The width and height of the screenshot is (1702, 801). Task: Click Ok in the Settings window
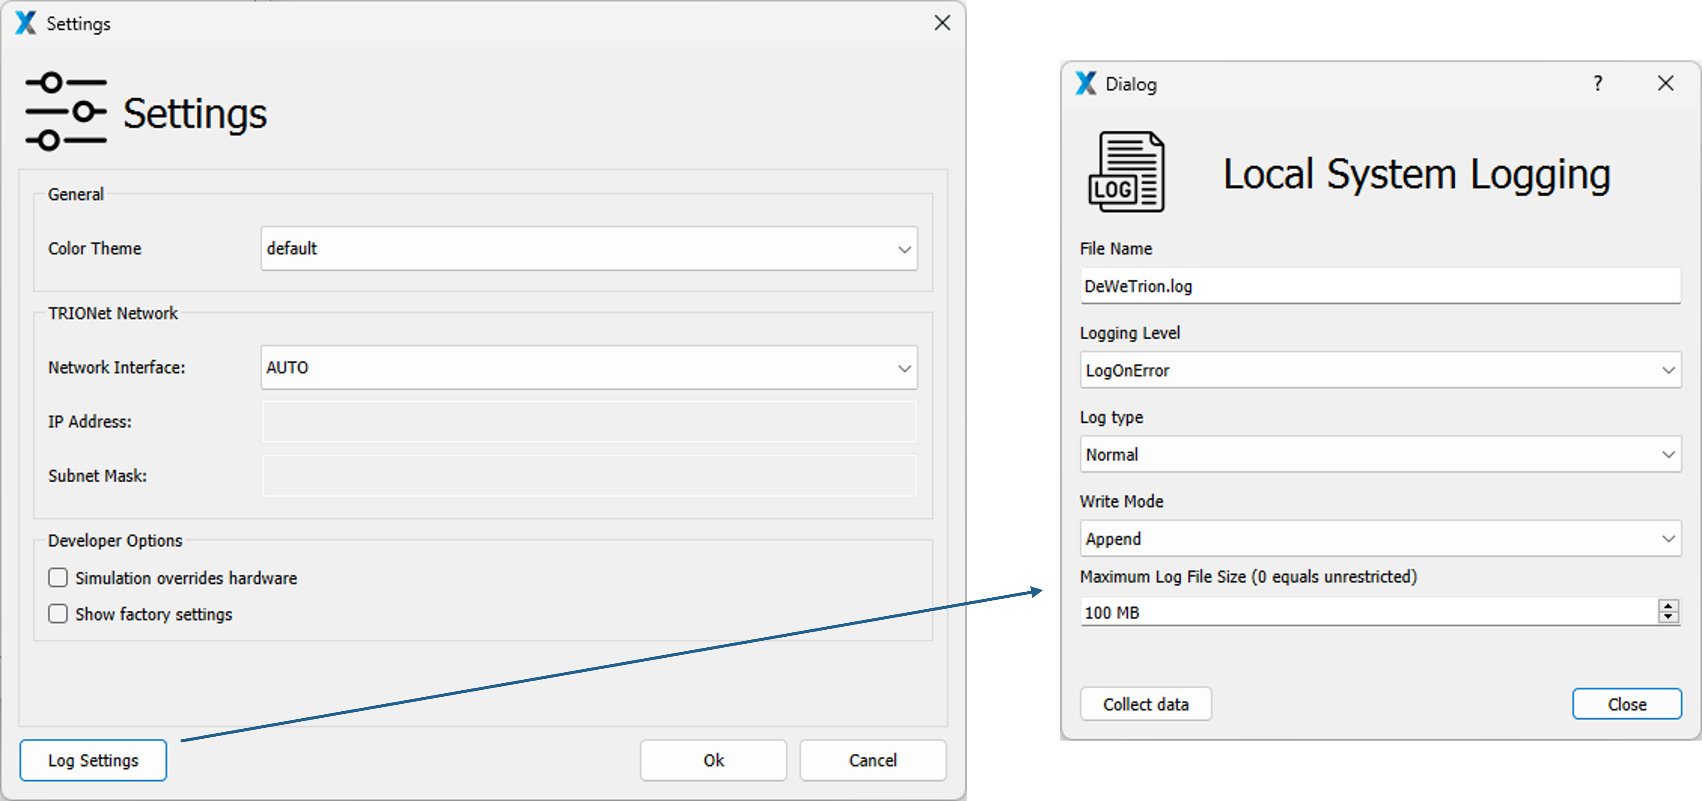(713, 760)
